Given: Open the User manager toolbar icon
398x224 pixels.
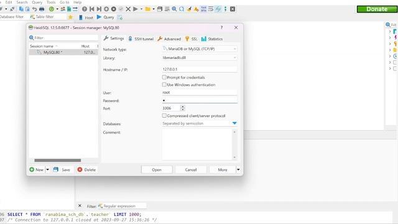Looking at the screenshot, I should (63, 9).
